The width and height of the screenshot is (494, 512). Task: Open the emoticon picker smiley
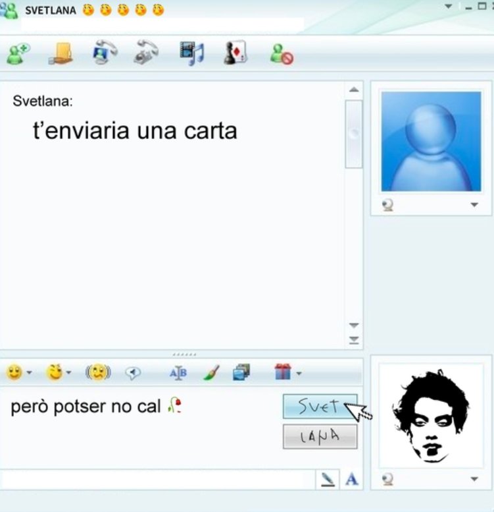point(14,372)
